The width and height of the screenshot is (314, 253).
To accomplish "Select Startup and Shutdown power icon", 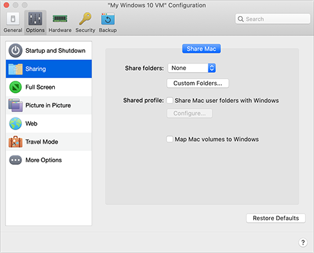I will (15, 51).
